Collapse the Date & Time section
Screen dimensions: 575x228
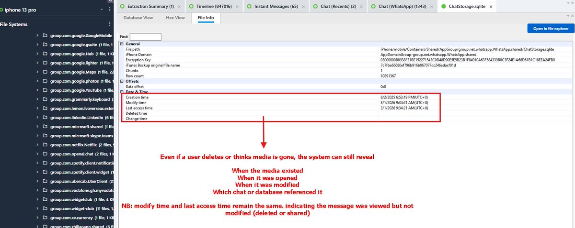(121, 92)
